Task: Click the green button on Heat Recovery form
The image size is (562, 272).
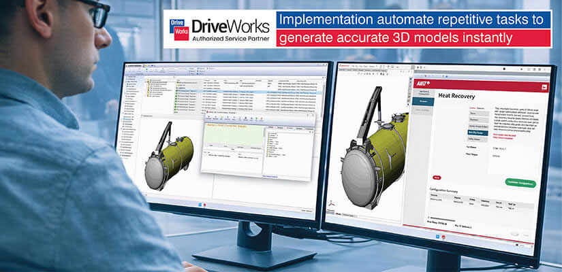Action: (x=520, y=183)
